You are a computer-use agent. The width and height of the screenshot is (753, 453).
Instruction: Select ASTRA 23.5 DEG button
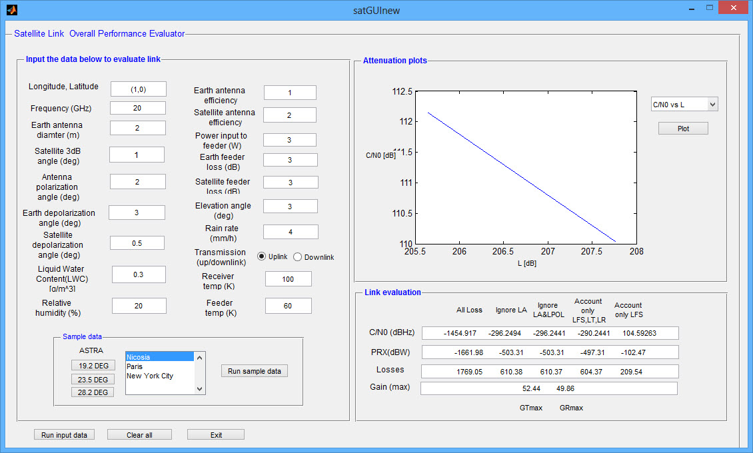[93, 380]
